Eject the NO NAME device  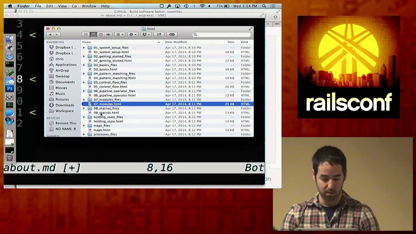click(x=75, y=129)
